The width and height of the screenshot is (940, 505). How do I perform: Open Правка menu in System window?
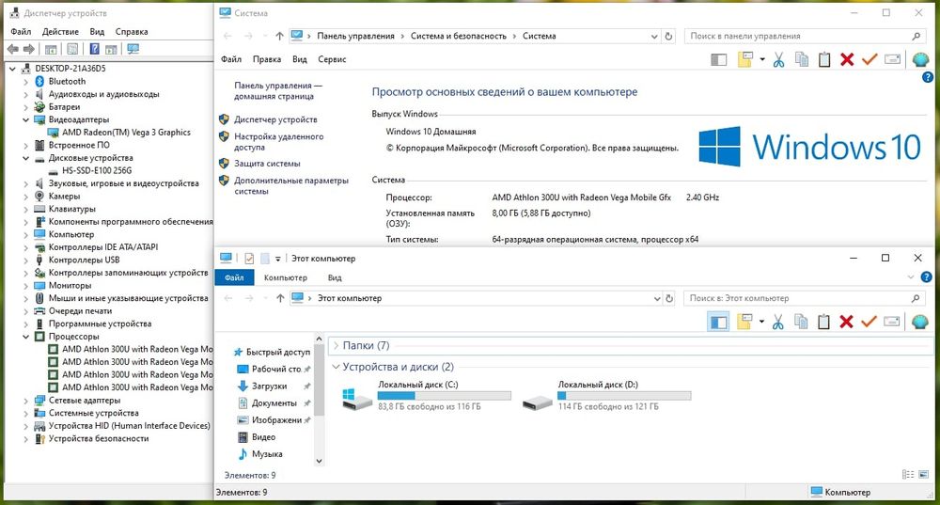[x=267, y=59]
